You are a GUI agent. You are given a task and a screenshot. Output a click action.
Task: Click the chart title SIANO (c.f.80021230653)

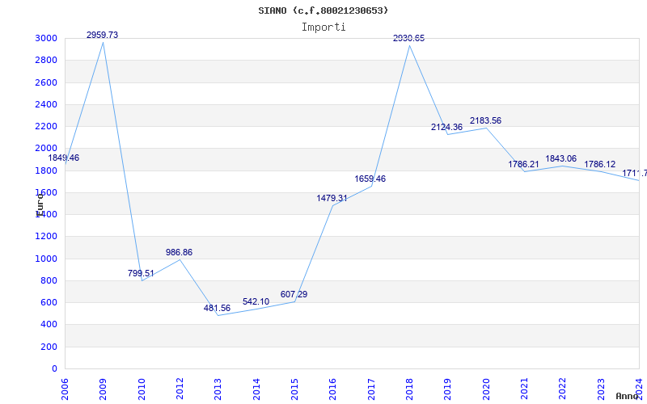(323, 11)
